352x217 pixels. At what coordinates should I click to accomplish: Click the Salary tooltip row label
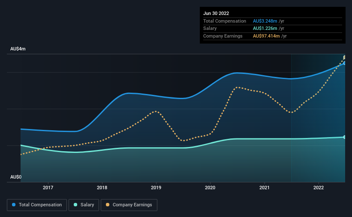click(x=210, y=29)
